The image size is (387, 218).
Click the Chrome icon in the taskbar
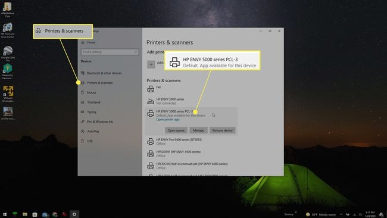(55, 214)
